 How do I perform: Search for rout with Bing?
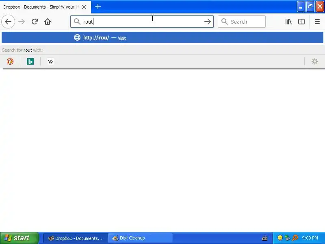(x=30, y=61)
